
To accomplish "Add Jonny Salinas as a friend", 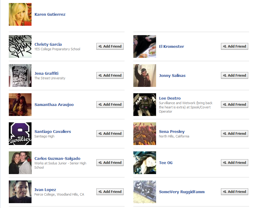I will [235, 75].
